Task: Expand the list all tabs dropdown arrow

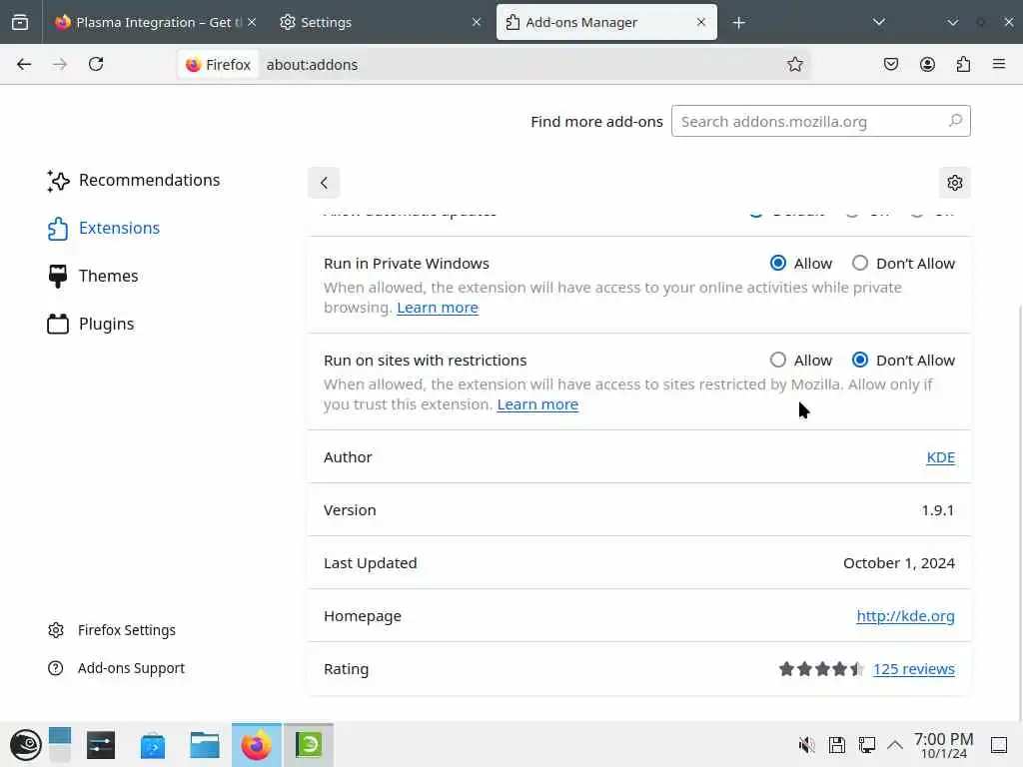Action: point(879,22)
